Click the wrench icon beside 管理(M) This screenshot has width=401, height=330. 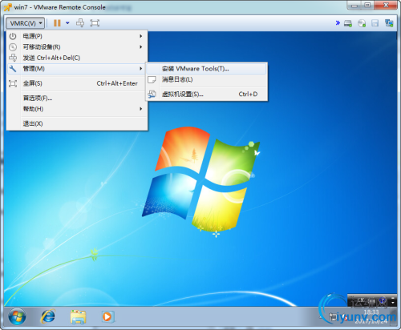[13, 69]
